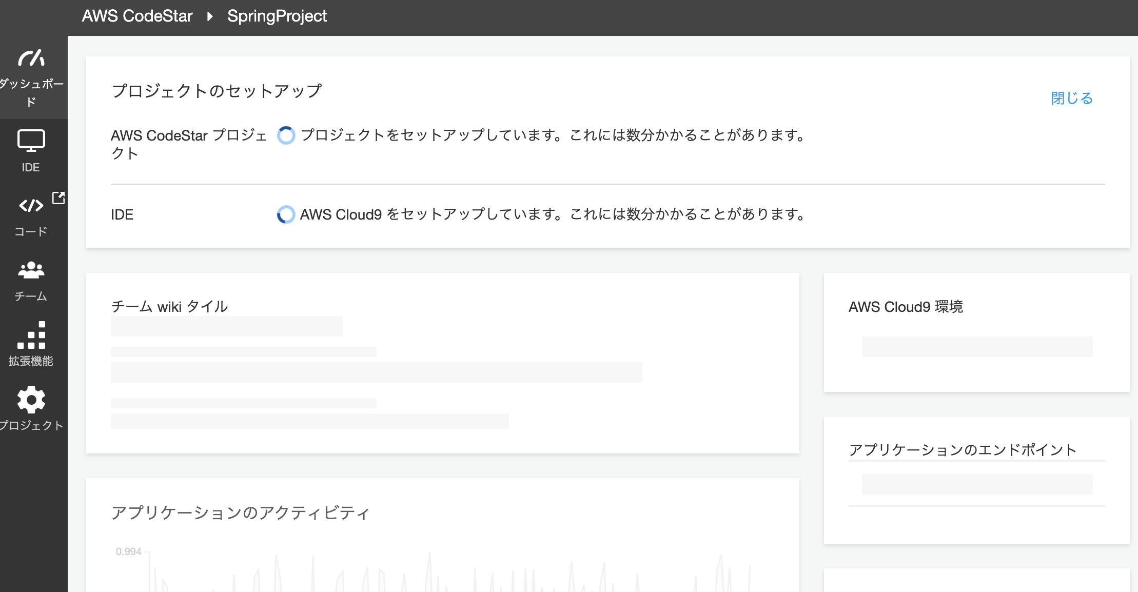Screen dimensions: 1138x592
Task: Click the 0.994 axis value on activity chart
Action: point(128,551)
